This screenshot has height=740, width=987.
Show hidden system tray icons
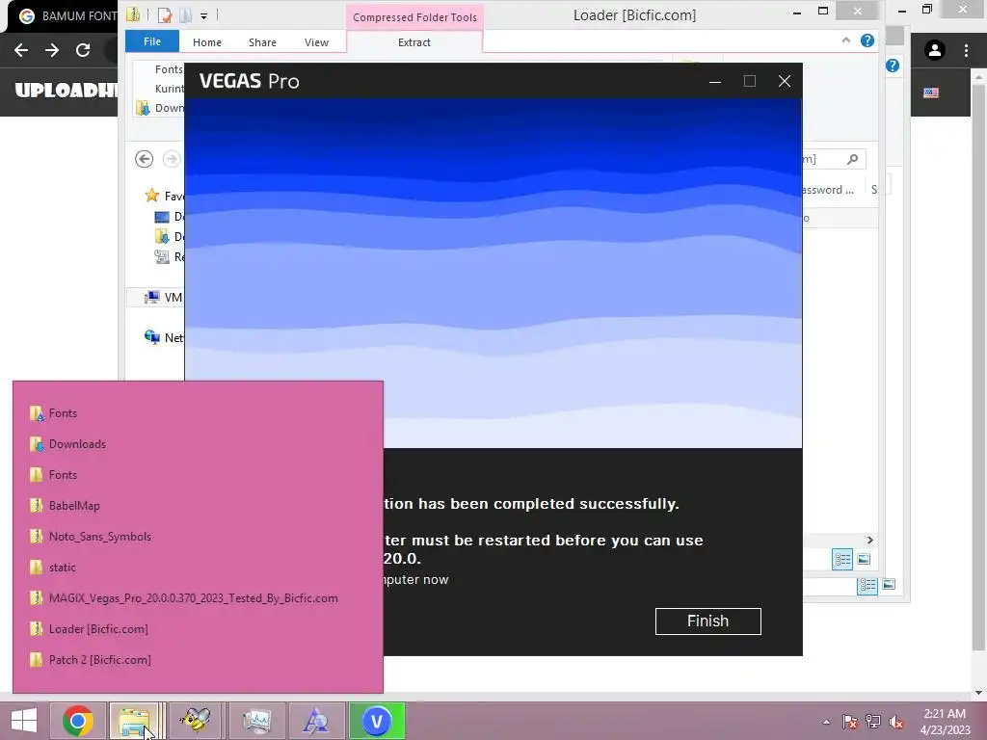(x=826, y=723)
